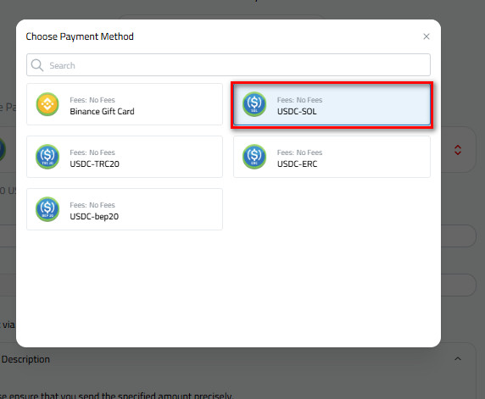Viewport: 485px width, 399px height.
Task: Collapse the Description section chevron
Action: pyautogui.click(x=458, y=359)
